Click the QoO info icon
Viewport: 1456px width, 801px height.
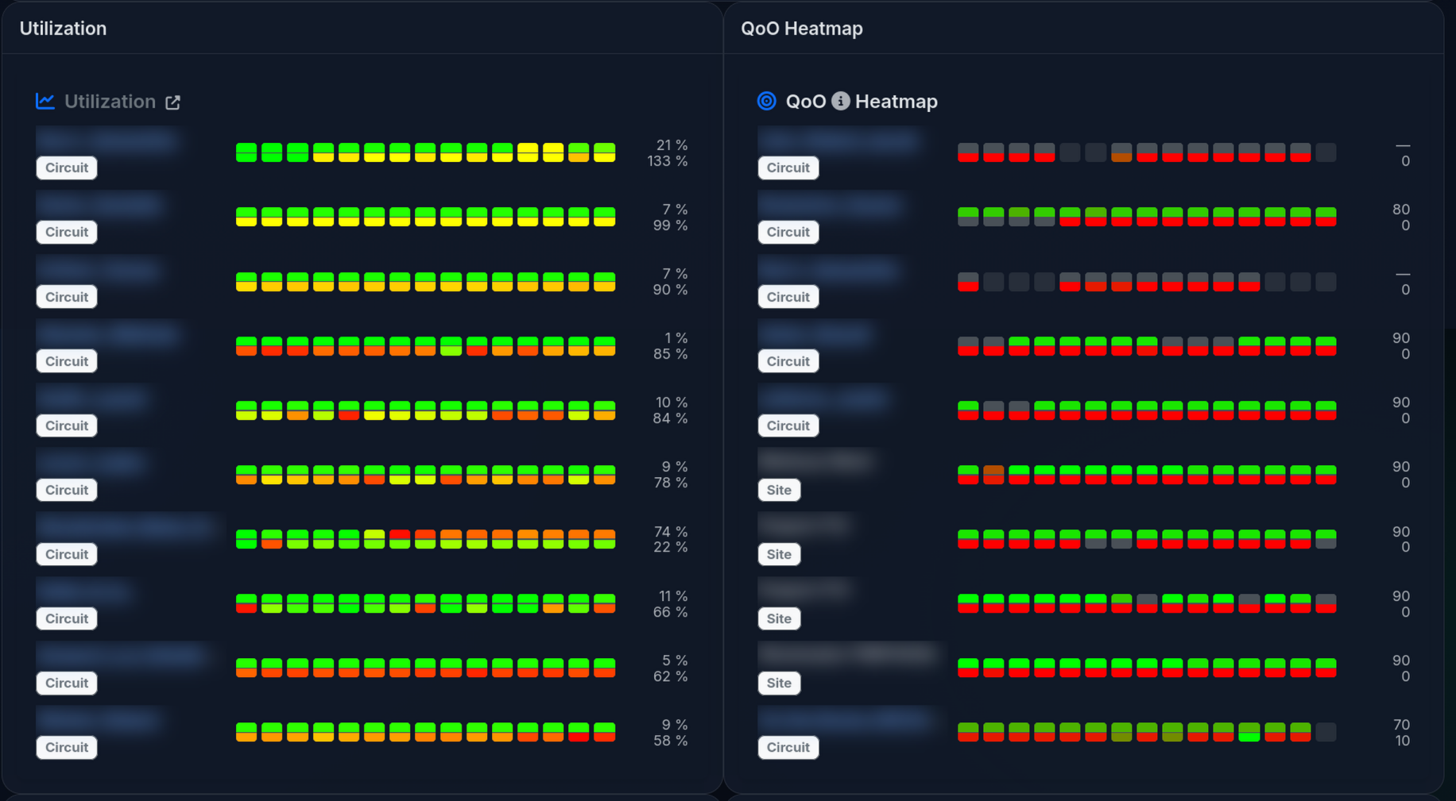tap(840, 101)
